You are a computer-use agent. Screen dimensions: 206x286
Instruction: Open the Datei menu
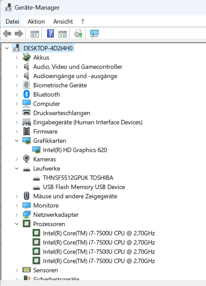(12, 22)
